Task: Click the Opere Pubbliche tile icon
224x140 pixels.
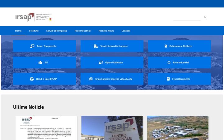Action: point(101,63)
